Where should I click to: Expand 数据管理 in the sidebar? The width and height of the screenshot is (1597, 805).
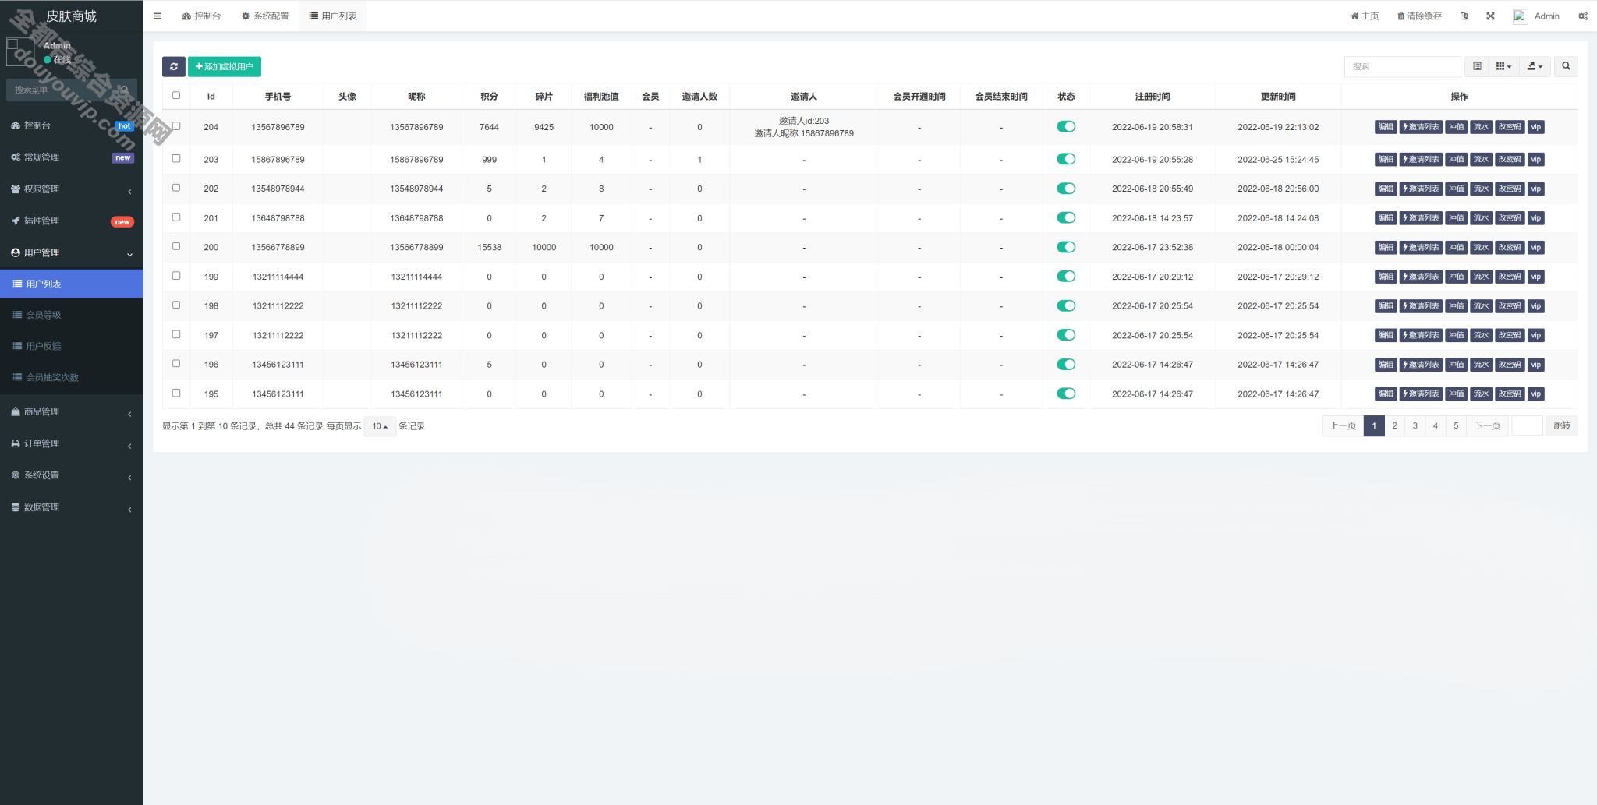72,507
